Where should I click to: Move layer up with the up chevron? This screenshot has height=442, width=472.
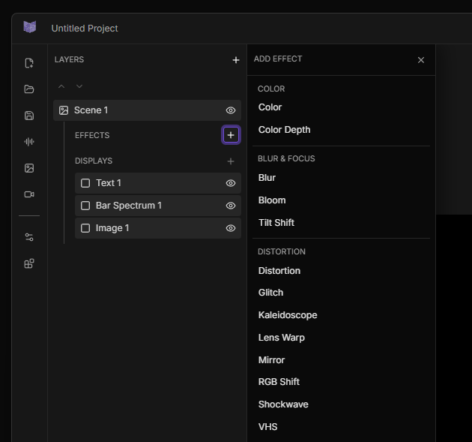point(61,86)
